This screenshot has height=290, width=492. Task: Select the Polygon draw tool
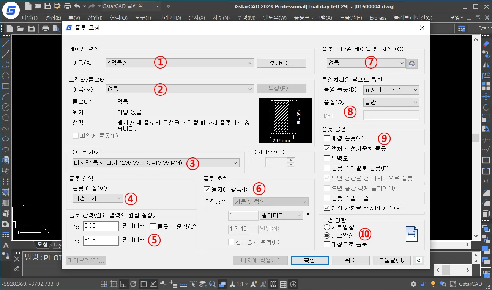click(6, 75)
